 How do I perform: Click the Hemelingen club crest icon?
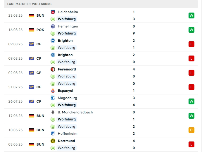click(53, 26)
